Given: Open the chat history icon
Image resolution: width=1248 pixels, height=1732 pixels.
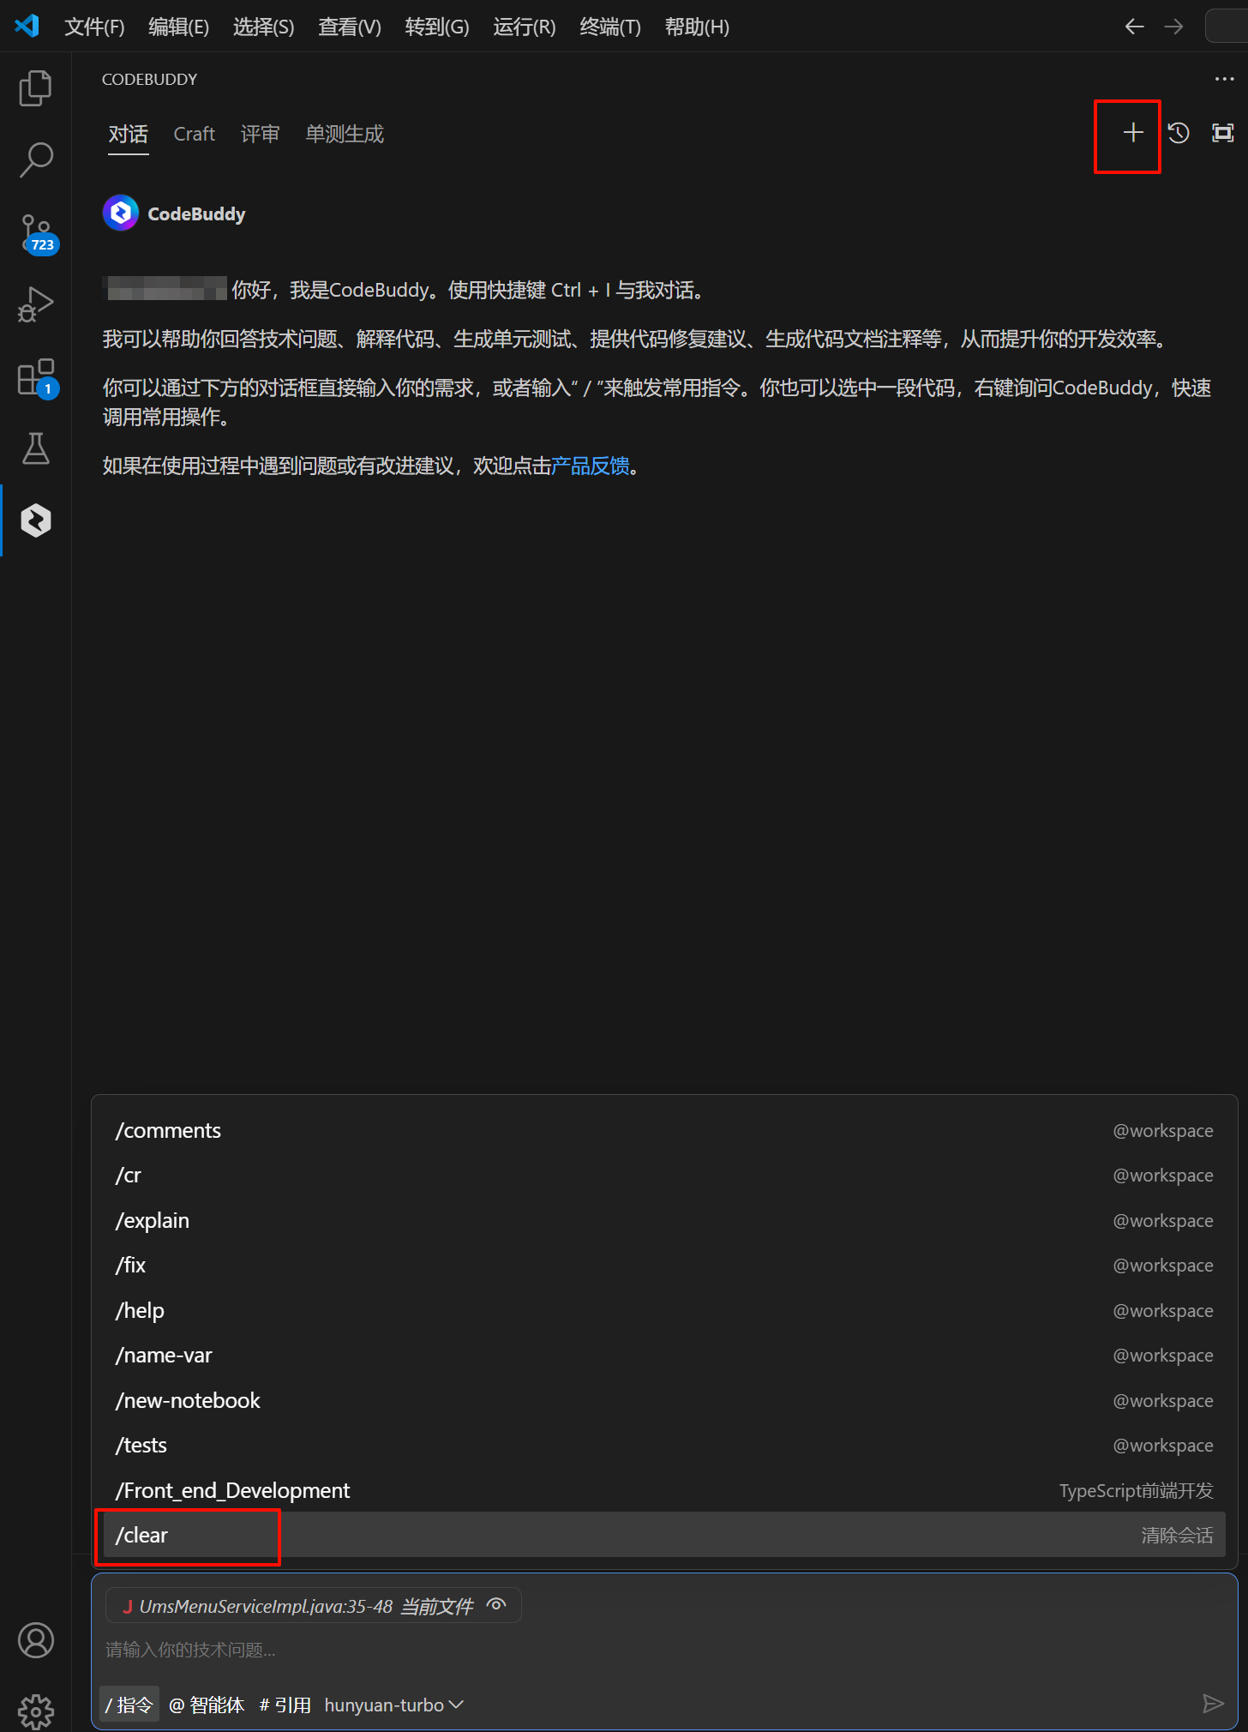Looking at the screenshot, I should point(1179,133).
